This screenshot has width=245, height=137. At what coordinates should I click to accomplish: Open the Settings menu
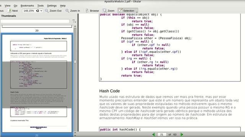point(52,6)
